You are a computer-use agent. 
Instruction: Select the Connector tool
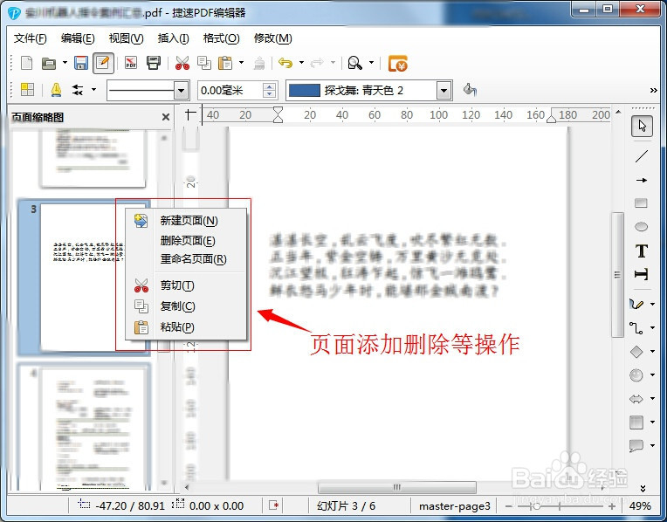coord(636,327)
